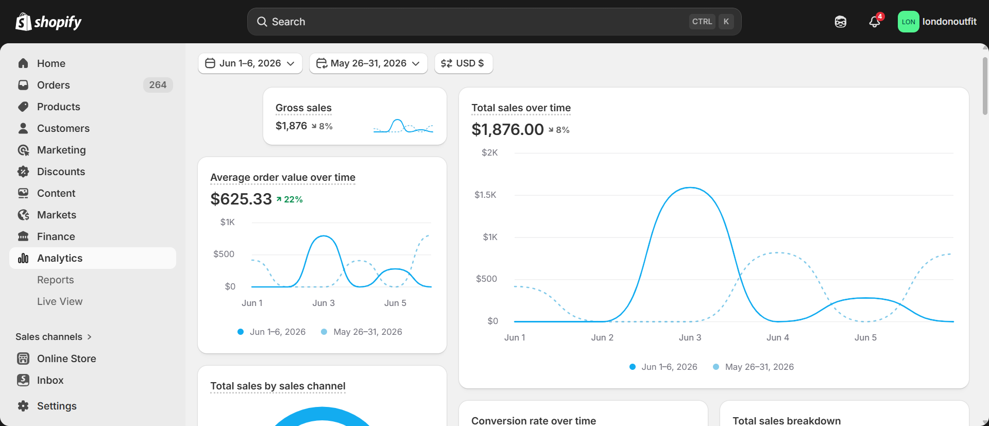Click the comparison calendar icon
Screen dimensions: 989x426
[321, 63]
